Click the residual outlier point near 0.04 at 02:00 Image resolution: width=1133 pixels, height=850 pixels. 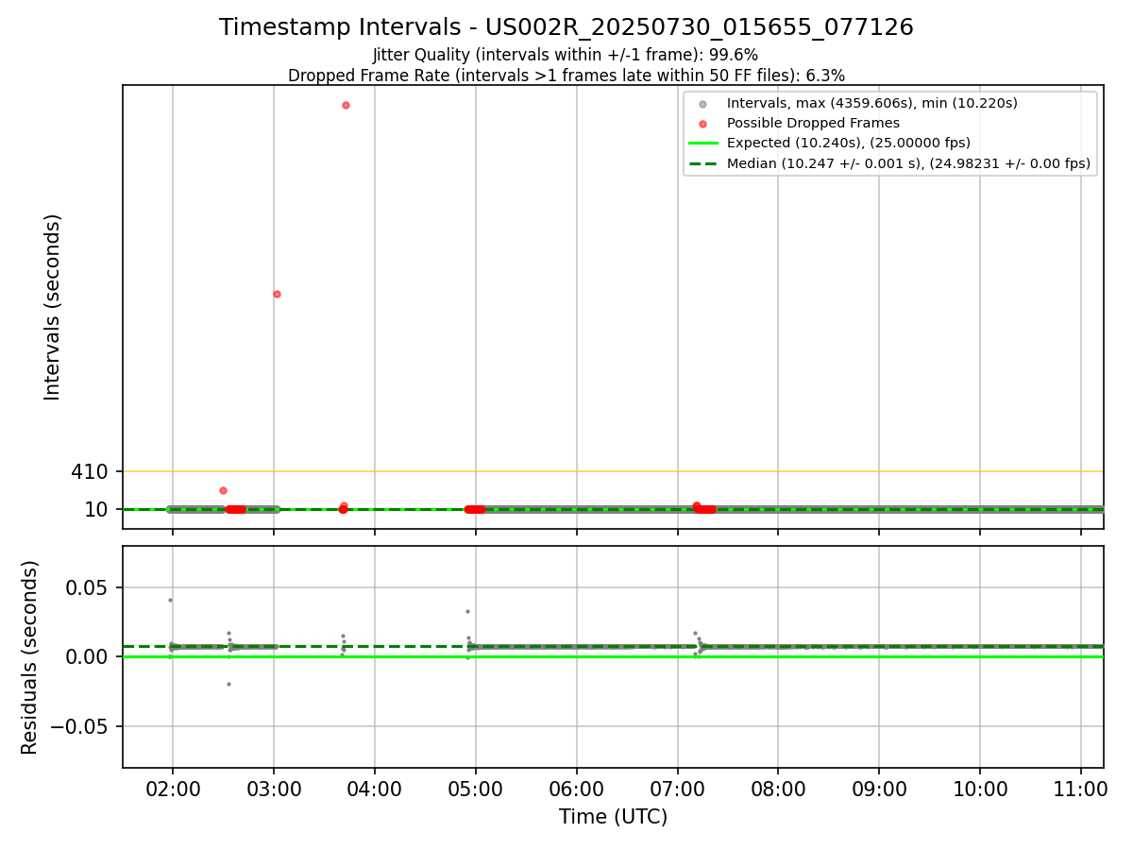[x=170, y=600]
